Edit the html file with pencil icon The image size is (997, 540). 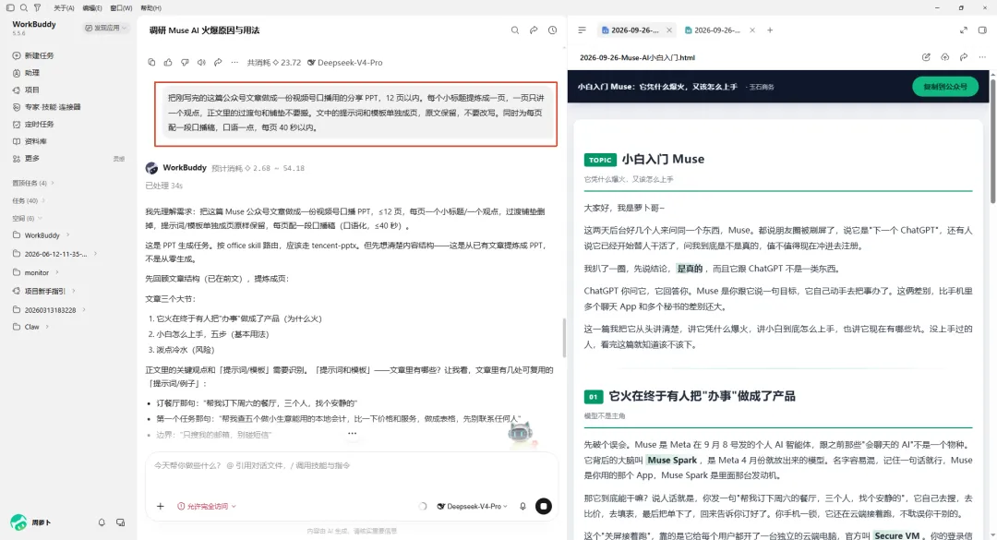pos(927,57)
